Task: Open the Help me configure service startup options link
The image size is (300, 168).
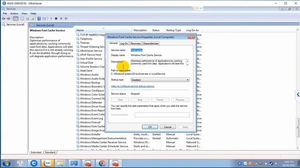Action: (x=133, y=86)
